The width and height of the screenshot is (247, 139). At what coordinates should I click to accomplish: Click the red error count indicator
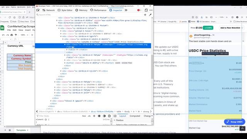[139, 10]
